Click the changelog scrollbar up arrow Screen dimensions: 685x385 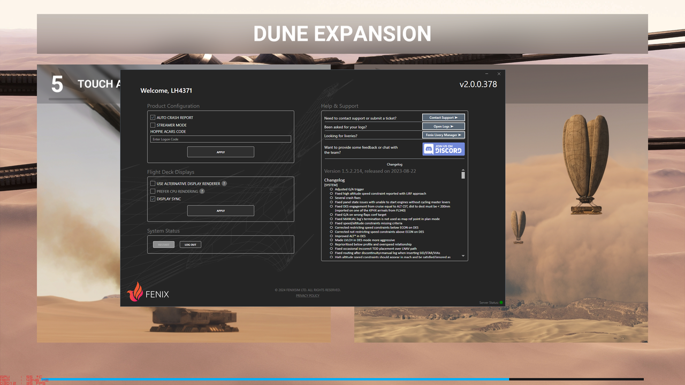tap(463, 171)
